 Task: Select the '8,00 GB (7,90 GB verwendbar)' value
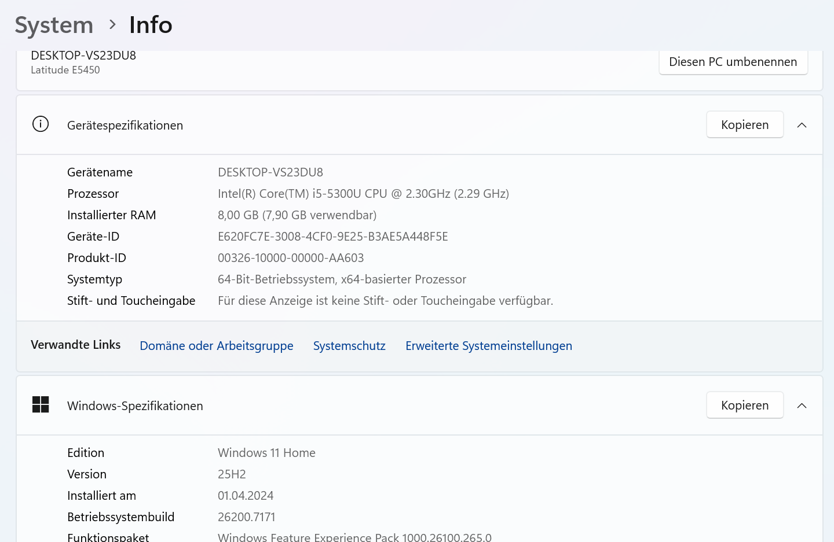[297, 215]
